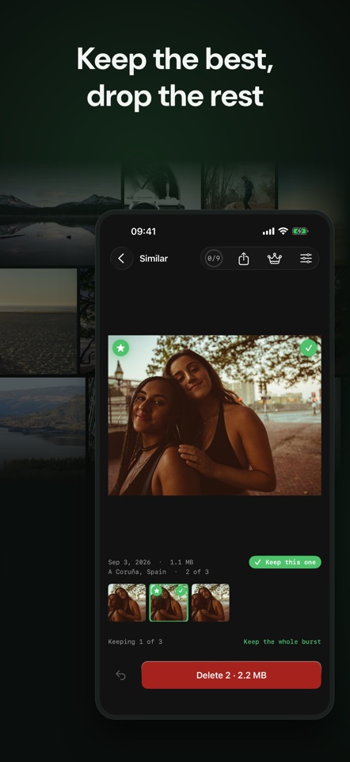350x762 pixels.
Task: Tap the Keep this one button
Action: pyautogui.click(x=285, y=562)
